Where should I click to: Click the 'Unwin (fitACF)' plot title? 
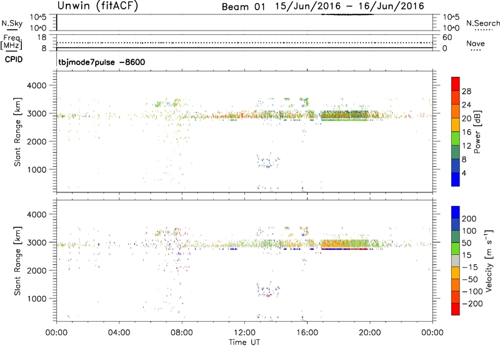coord(97,6)
